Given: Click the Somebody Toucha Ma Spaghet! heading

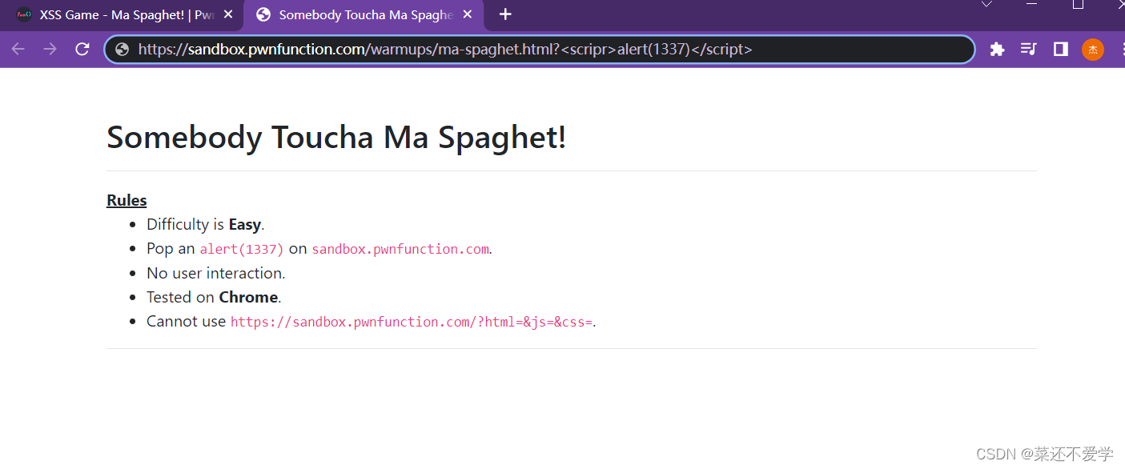Looking at the screenshot, I should coord(336,137).
